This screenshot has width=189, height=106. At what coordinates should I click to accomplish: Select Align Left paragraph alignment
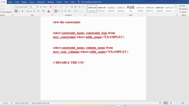pyautogui.click(x=56, y=11)
